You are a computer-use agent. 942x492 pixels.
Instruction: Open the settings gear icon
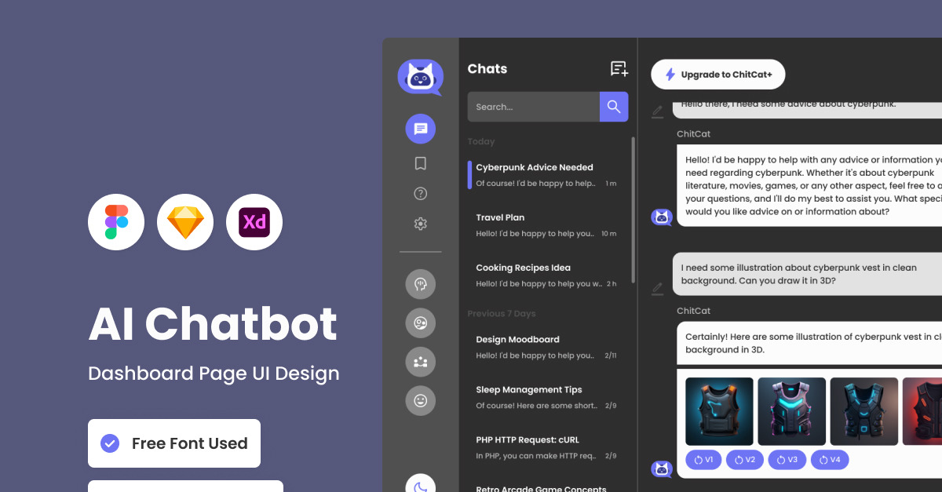pos(420,224)
